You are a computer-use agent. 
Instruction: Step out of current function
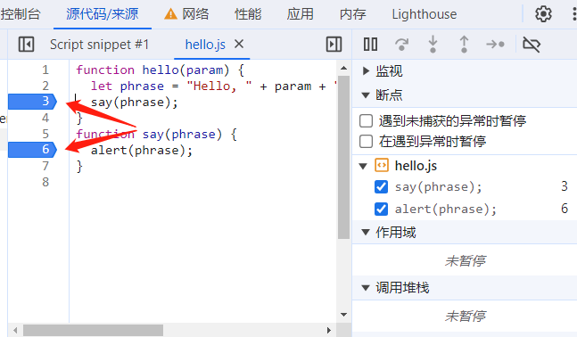point(464,45)
